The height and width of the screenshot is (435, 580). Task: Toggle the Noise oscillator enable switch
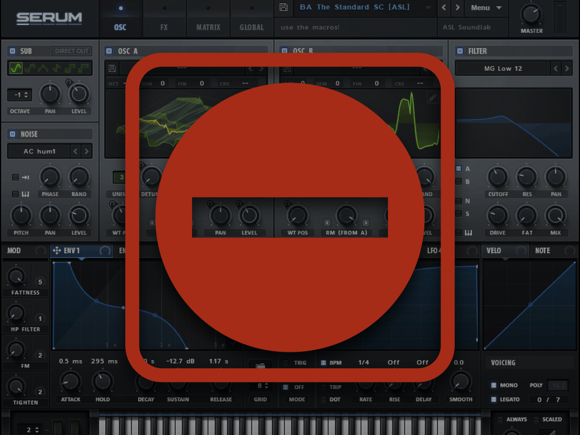coord(12,134)
